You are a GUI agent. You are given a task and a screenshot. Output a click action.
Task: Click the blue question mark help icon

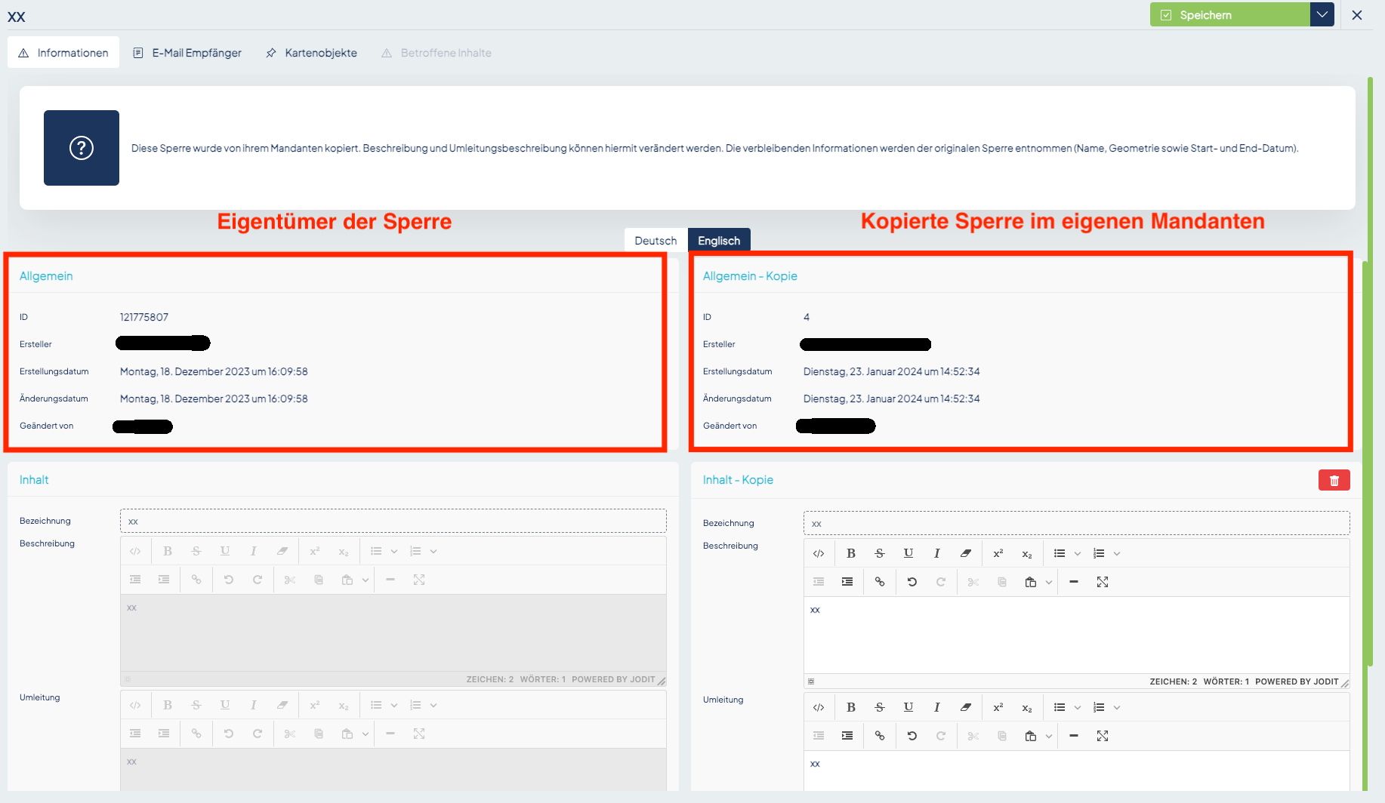click(x=82, y=148)
